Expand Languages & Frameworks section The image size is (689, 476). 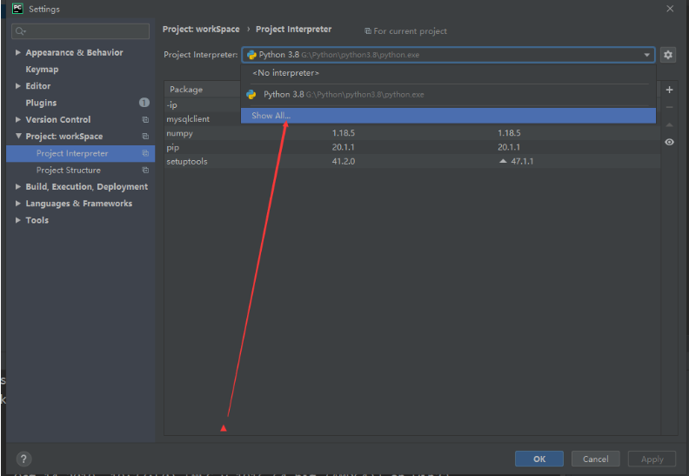tap(18, 203)
